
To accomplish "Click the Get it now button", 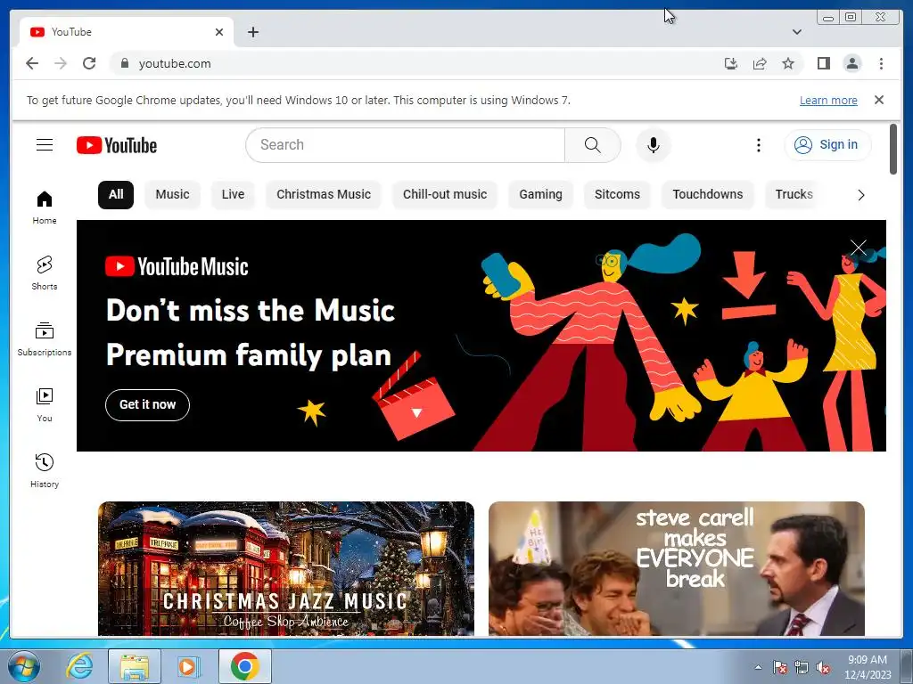I will click(x=147, y=405).
